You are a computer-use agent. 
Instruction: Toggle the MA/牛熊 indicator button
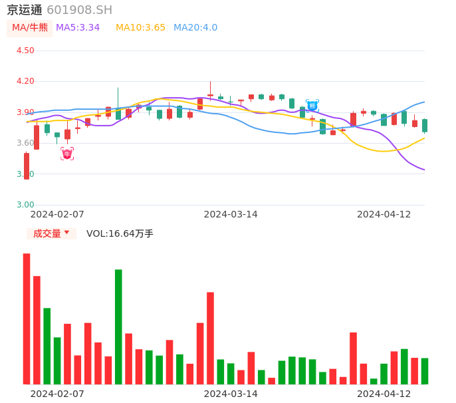(29, 28)
